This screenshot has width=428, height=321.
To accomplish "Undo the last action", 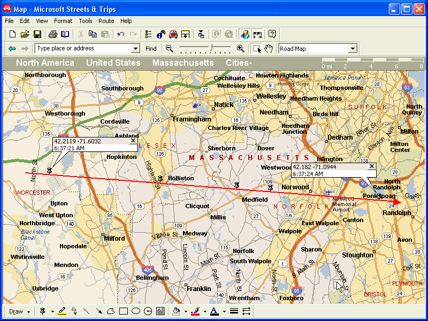I will tap(121, 34).
